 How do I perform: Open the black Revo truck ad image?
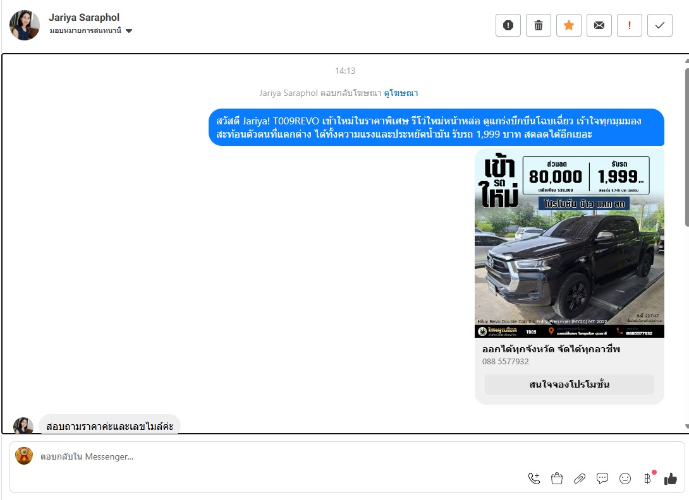click(x=570, y=243)
